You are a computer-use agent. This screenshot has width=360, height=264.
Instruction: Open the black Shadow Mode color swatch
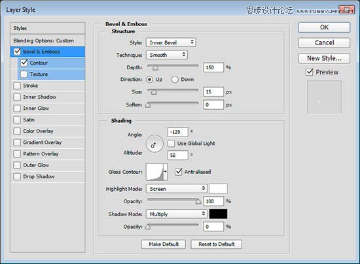[218, 214]
